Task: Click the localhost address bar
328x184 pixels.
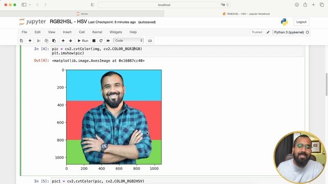Action: point(164,5)
